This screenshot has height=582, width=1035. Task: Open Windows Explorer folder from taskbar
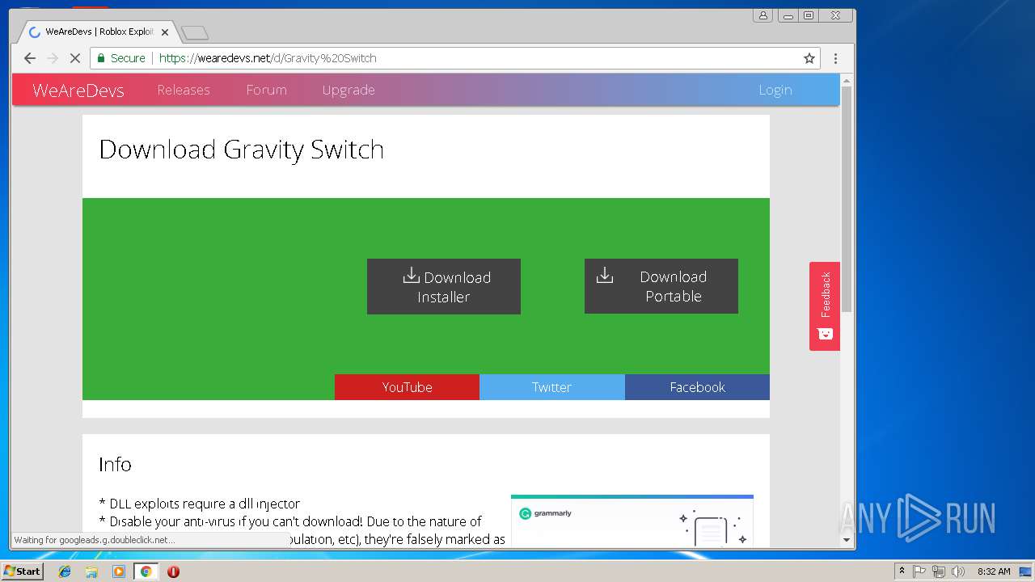[x=91, y=571]
